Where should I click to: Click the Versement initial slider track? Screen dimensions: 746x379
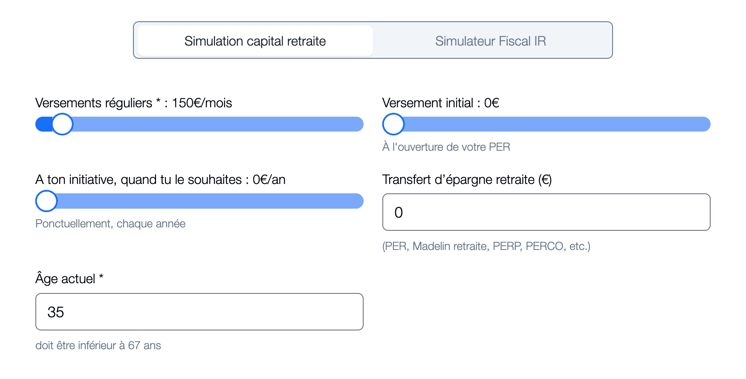tap(554, 124)
